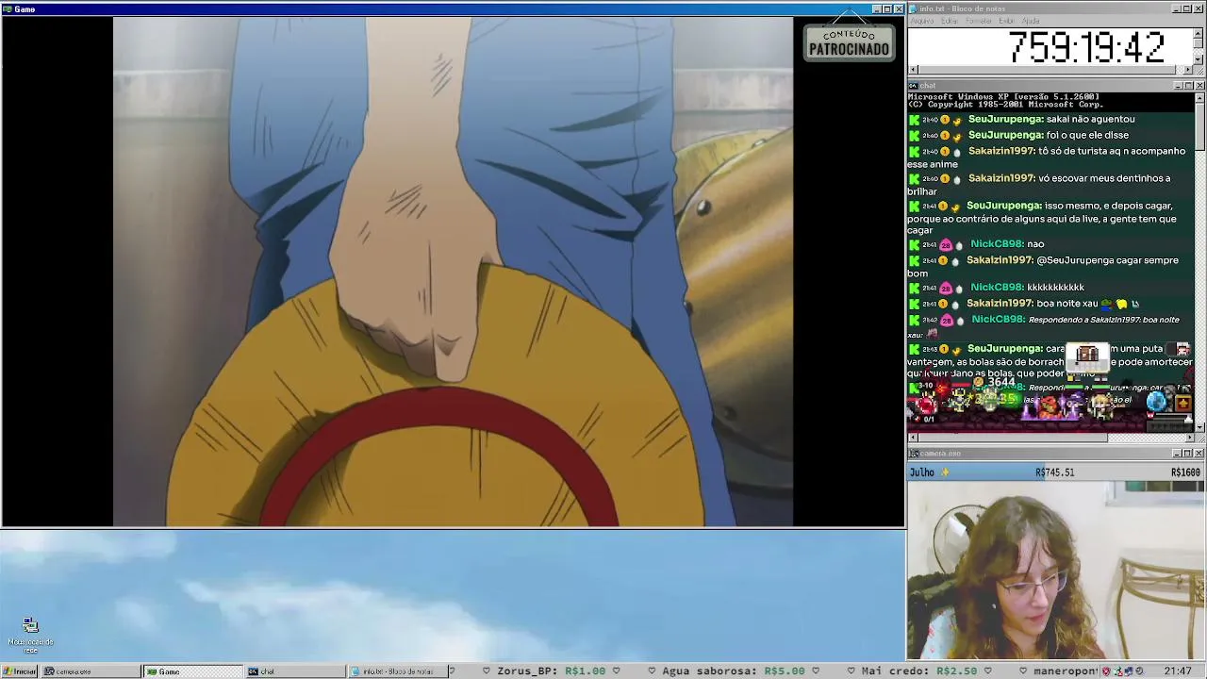Image resolution: width=1207 pixels, height=679 pixels.
Task: Open the Editar menu in Bloco de notas
Action: click(x=950, y=21)
